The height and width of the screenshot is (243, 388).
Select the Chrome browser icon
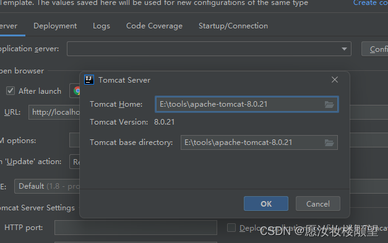coord(77,91)
